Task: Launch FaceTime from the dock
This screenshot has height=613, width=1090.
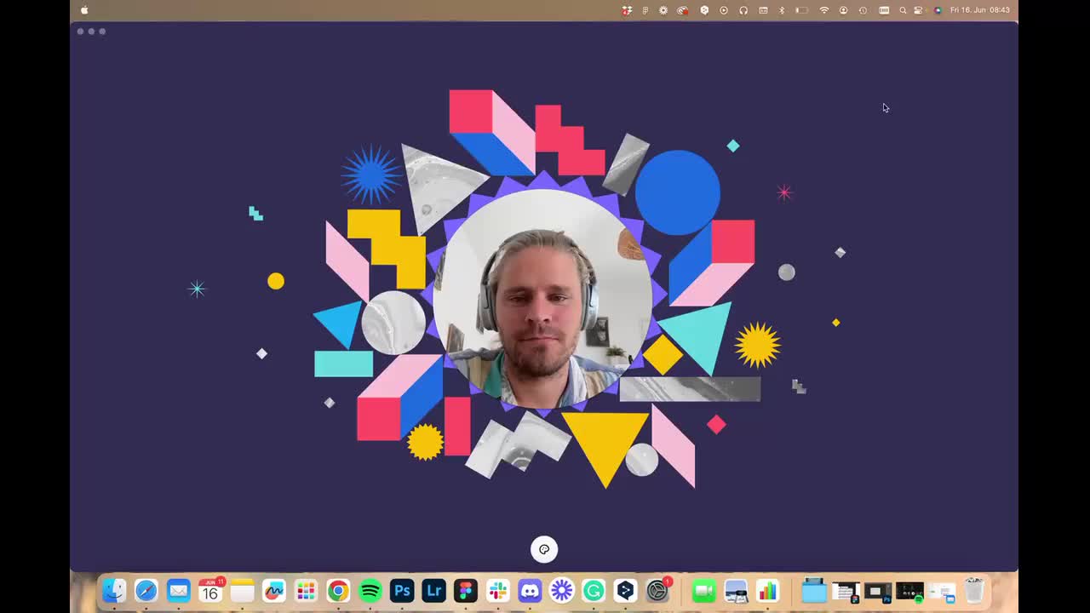Action: [x=703, y=591]
